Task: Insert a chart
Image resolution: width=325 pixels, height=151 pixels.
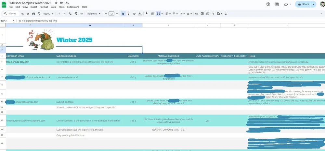Action: point(208,14)
